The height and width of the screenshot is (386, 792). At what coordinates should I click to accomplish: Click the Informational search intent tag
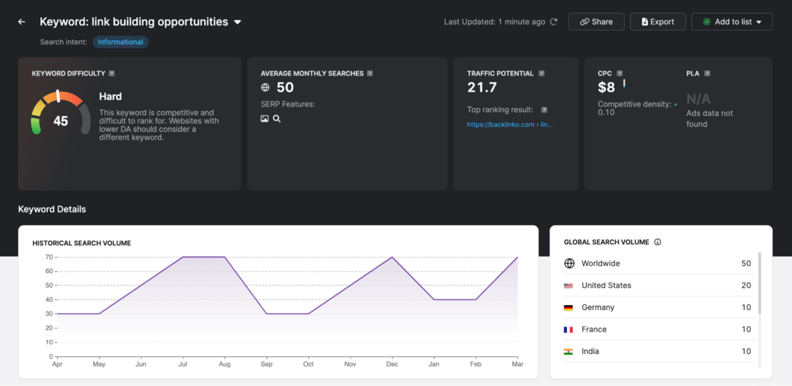(120, 42)
